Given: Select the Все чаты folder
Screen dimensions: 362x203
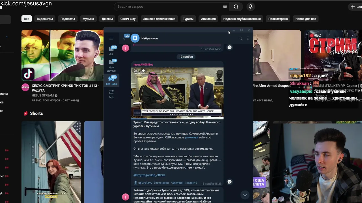Looking at the screenshot, I should pos(111,80).
